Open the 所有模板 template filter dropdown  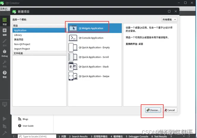coord(169,20)
